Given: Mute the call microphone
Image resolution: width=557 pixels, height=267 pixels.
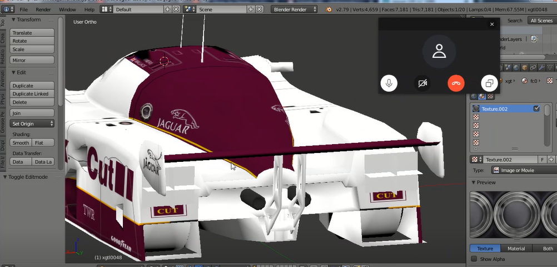Looking at the screenshot, I should tap(389, 83).
